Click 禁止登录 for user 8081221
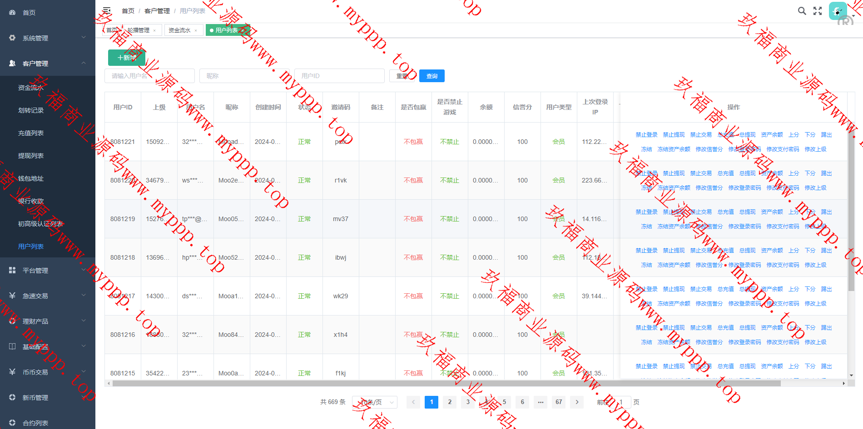The image size is (863, 429). 646,135
